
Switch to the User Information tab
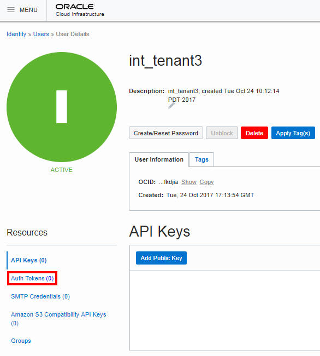pyautogui.click(x=159, y=159)
